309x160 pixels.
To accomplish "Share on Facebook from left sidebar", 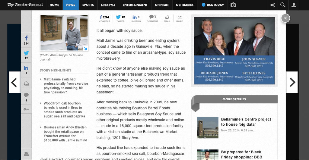I will point(26,40).
